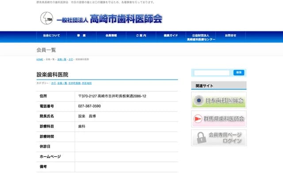
Task: Open the 所在地別 category link
Action: 87,83
